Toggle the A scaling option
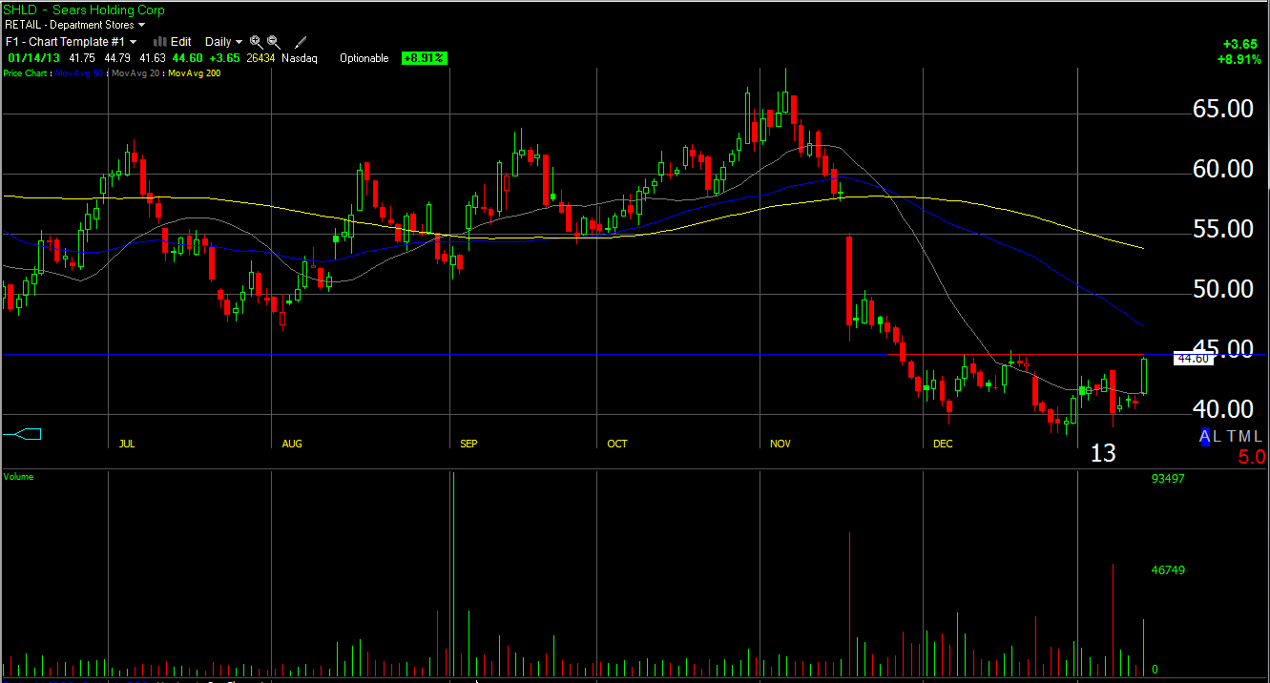The height and width of the screenshot is (683, 1270). pyautogui.click(x=1205, y=436)
